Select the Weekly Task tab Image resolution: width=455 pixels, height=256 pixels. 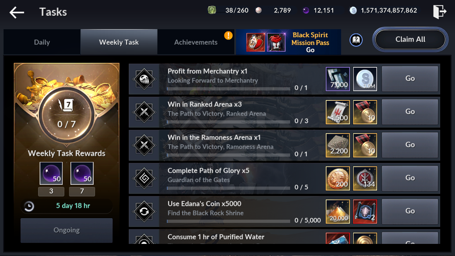(119, 42)
